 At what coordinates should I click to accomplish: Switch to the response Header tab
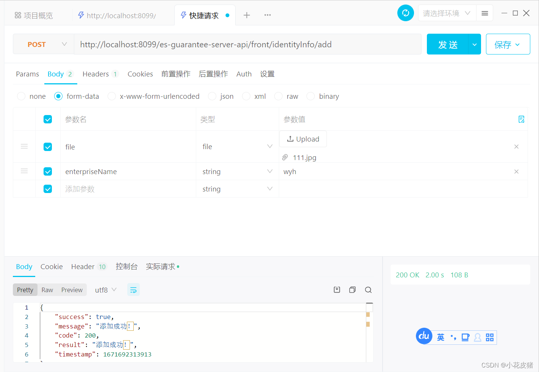pos(89,267)
